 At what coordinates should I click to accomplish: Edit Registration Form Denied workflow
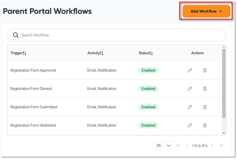click(190, 89)
